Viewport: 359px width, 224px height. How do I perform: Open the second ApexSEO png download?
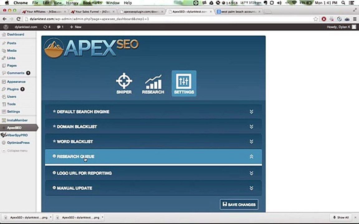tap(78, 217)
